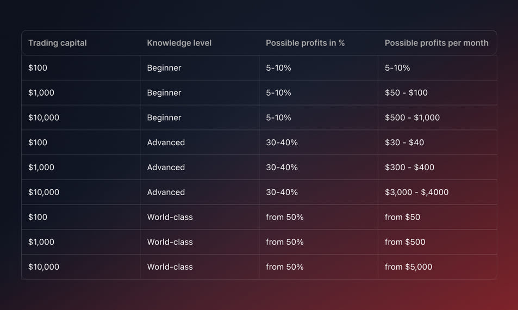Viewport: 518px width, 310px height.
Task: Select Advanced in the $1,000 capital row
Action: tap(166, 168)
